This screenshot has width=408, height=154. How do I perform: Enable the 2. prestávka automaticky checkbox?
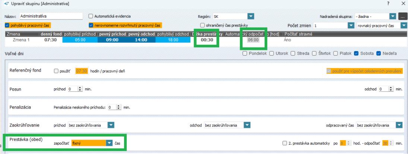[x=285, y=143]
